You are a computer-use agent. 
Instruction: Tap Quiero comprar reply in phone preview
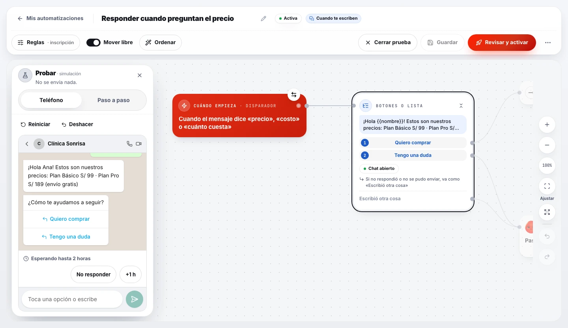coord(66,219)
